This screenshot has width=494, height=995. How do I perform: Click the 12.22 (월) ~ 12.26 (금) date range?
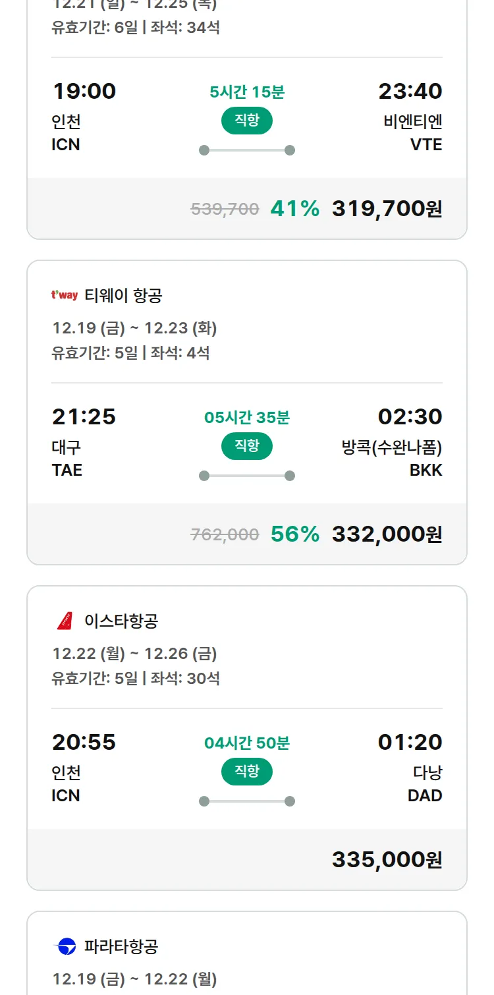coord(134,654)
